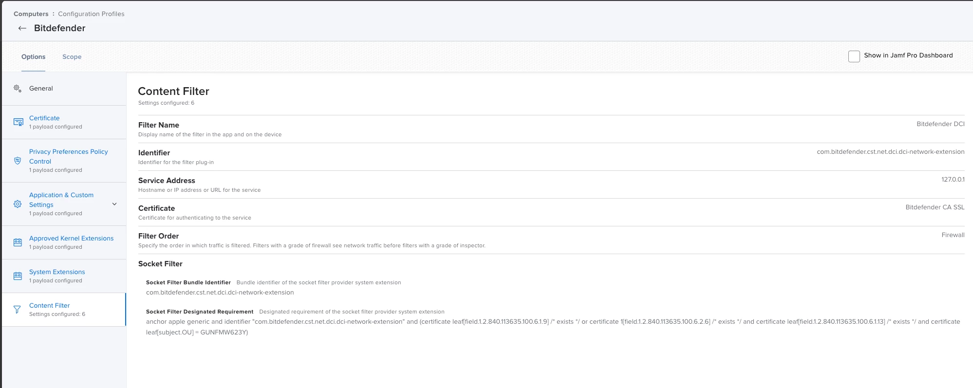Open Application & Custom Settings payload
This screenshot has height=388, width=973.
64,204
